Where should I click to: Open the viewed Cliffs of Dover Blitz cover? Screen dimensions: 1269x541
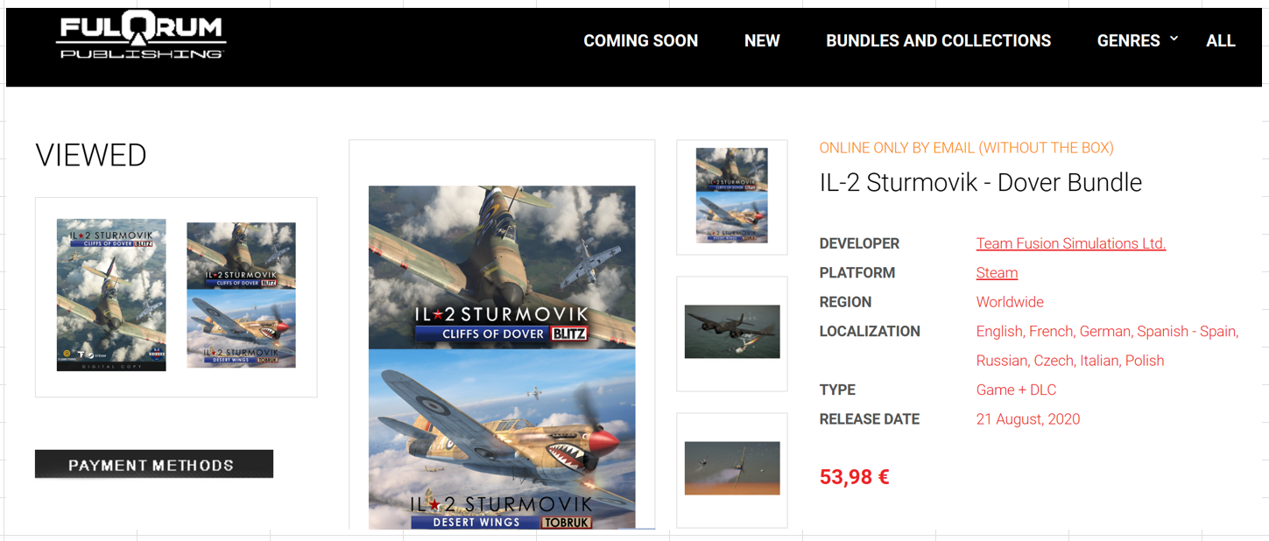[x=111, y=295]
